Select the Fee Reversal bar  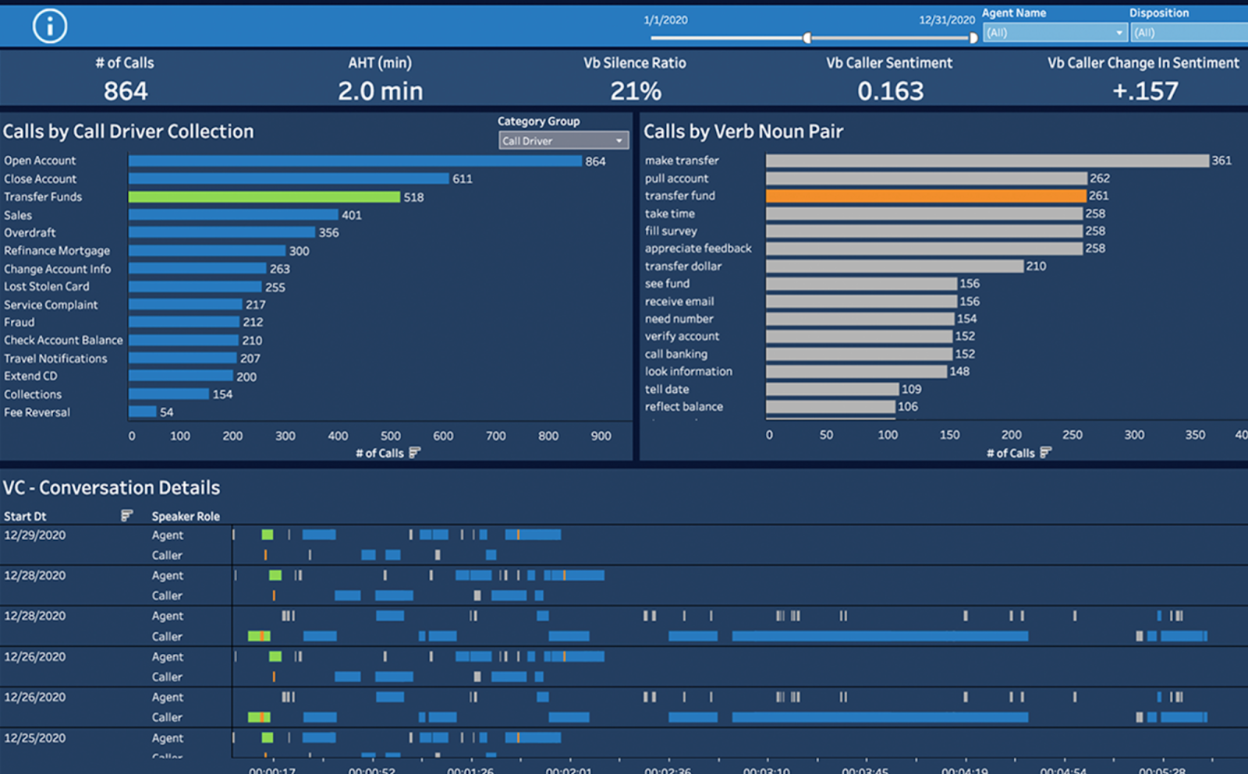[x=143, y=412]
